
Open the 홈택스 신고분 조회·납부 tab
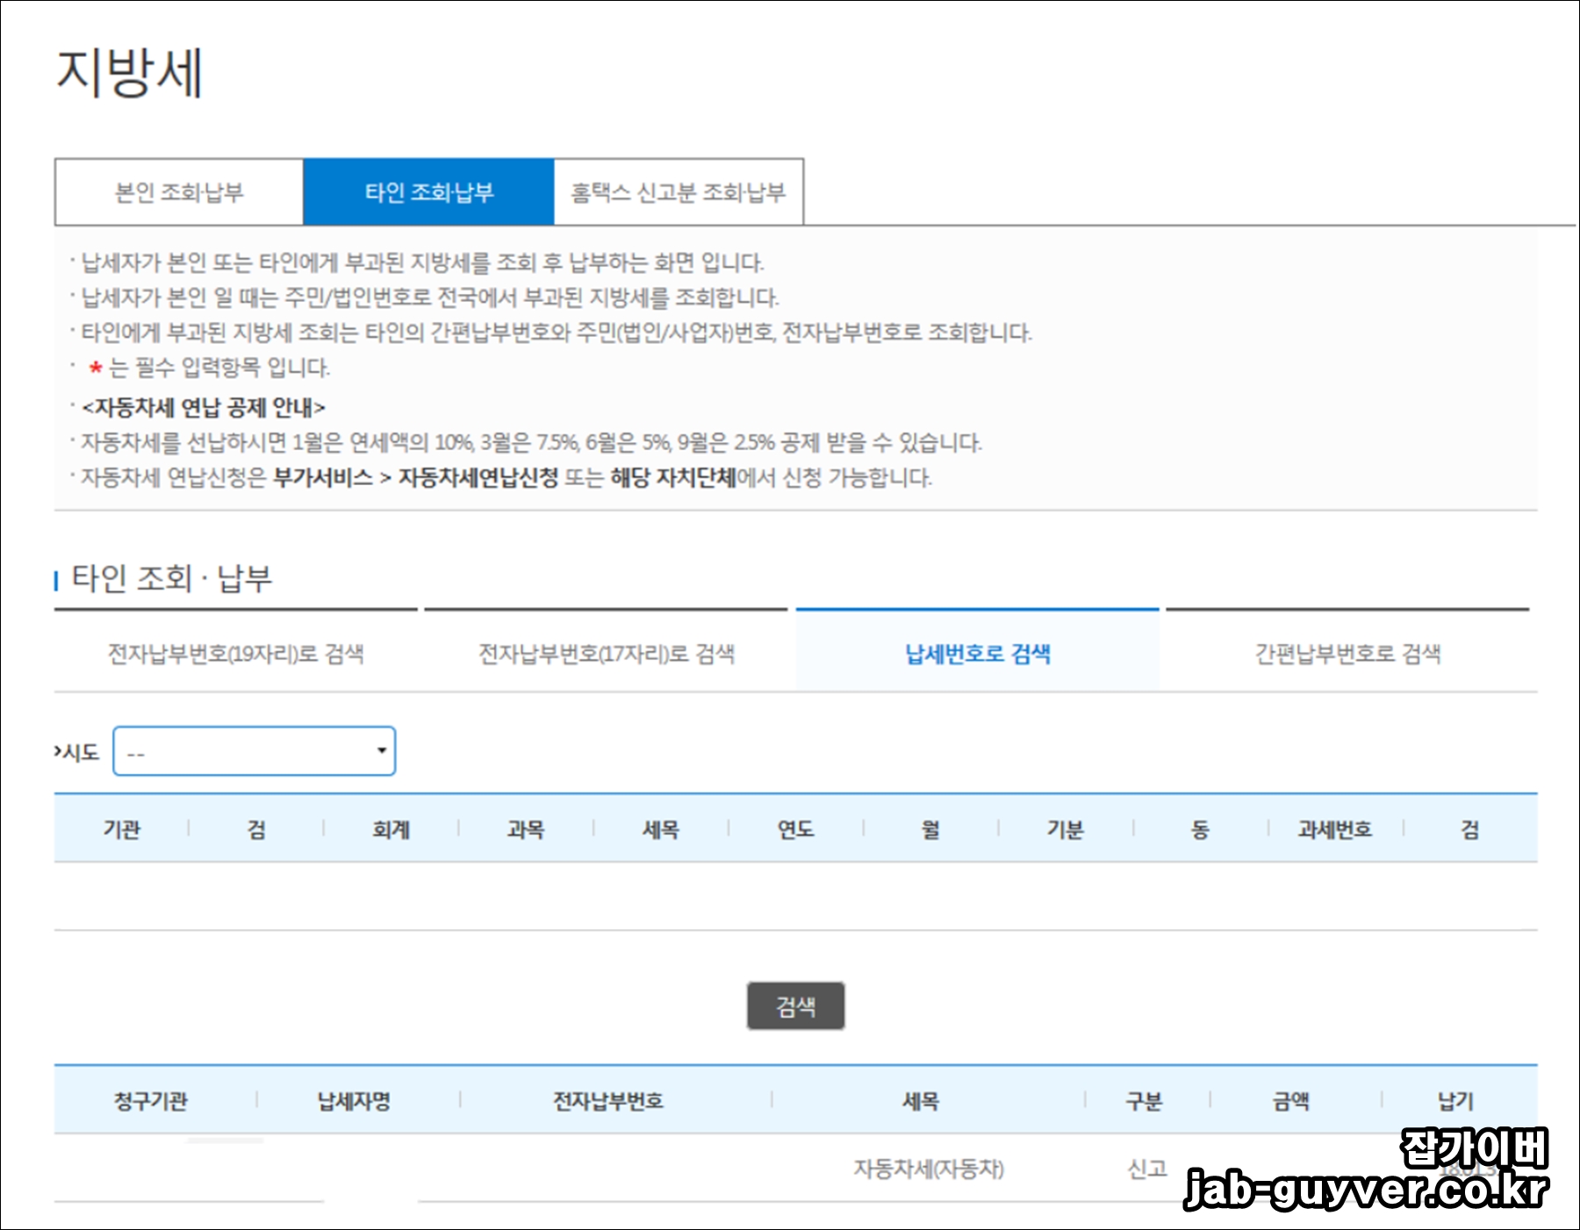pyautogui.click(x=676, y=190)
